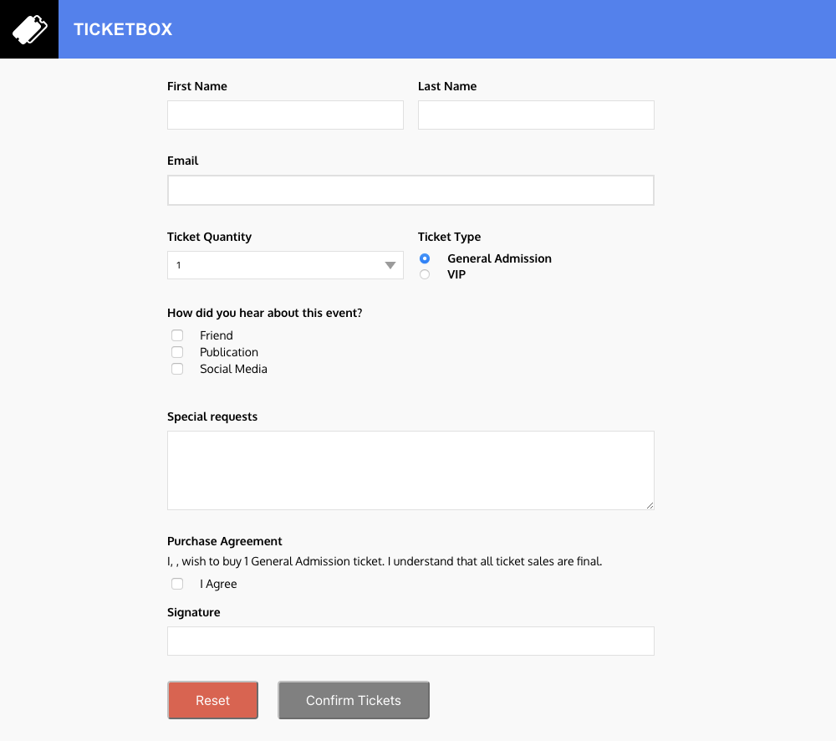Check the I Agree checkbox

pos(177,584)
